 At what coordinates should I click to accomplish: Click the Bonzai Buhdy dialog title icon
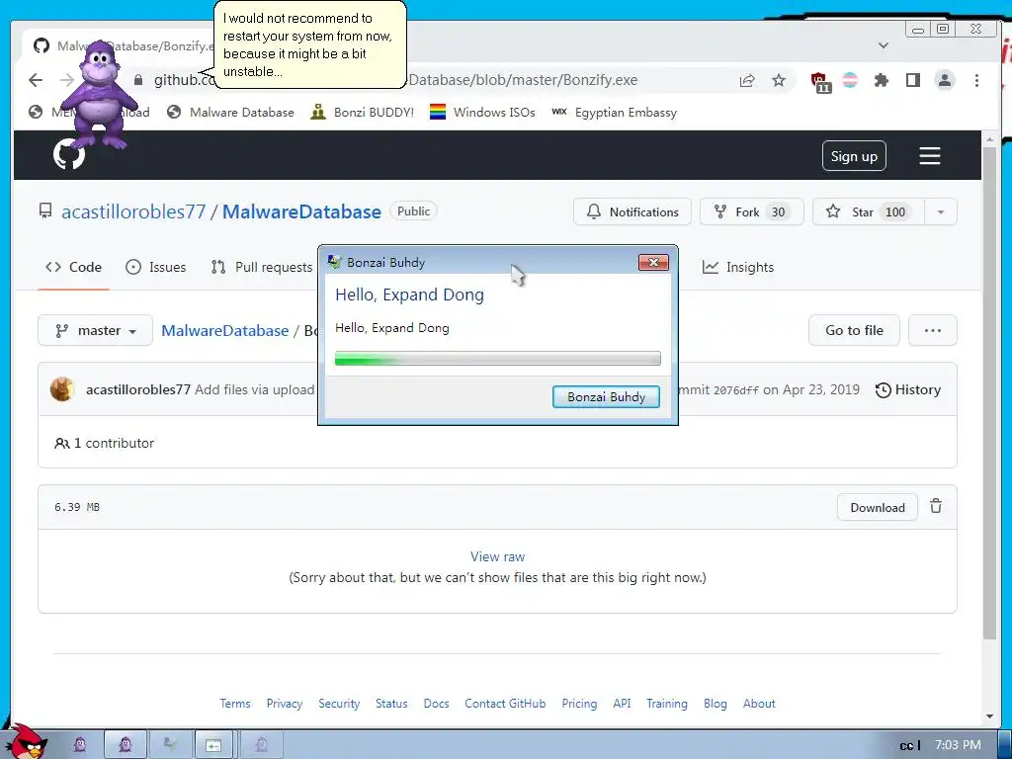point(334,262)
